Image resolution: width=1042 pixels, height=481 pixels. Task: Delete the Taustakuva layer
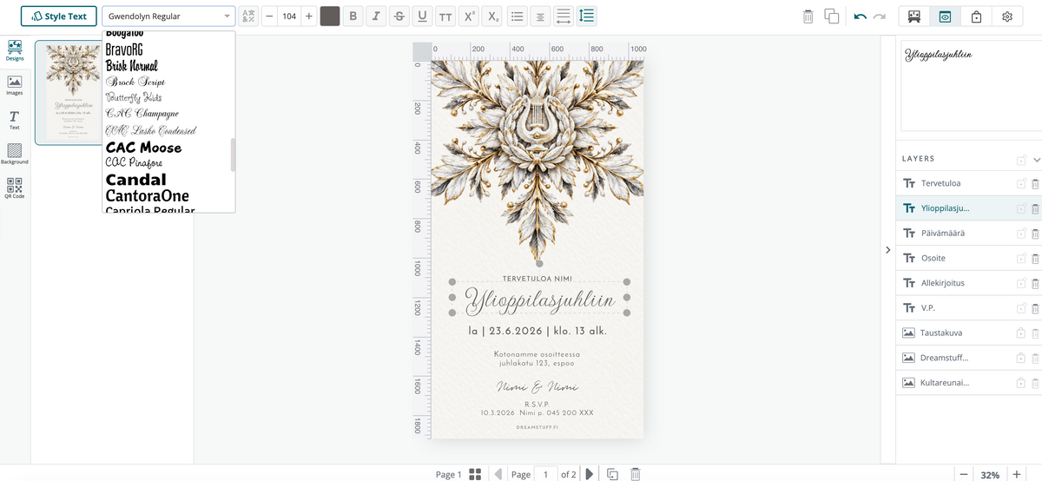1036,333
